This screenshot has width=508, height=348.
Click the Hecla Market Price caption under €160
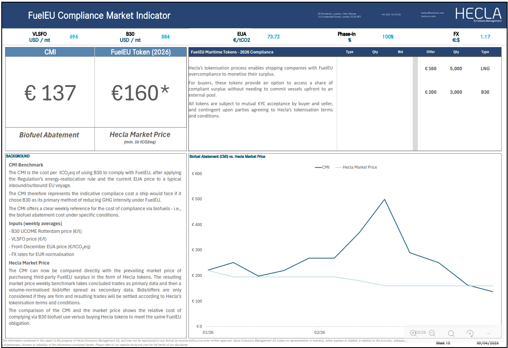tap(140, 134)
